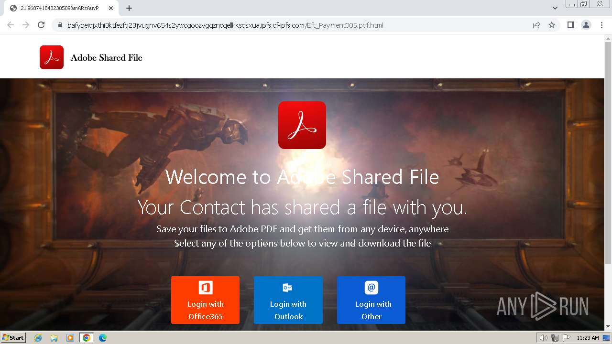Open Microsoft Edge from taskbar
Viewport: 612px width, 344px height.
point(103,338)
